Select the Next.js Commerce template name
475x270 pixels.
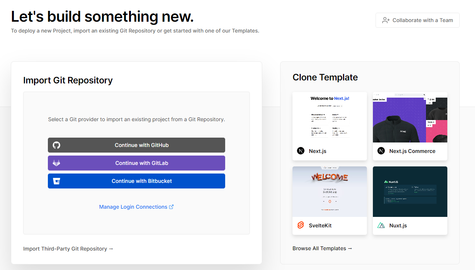pos(412,151)
